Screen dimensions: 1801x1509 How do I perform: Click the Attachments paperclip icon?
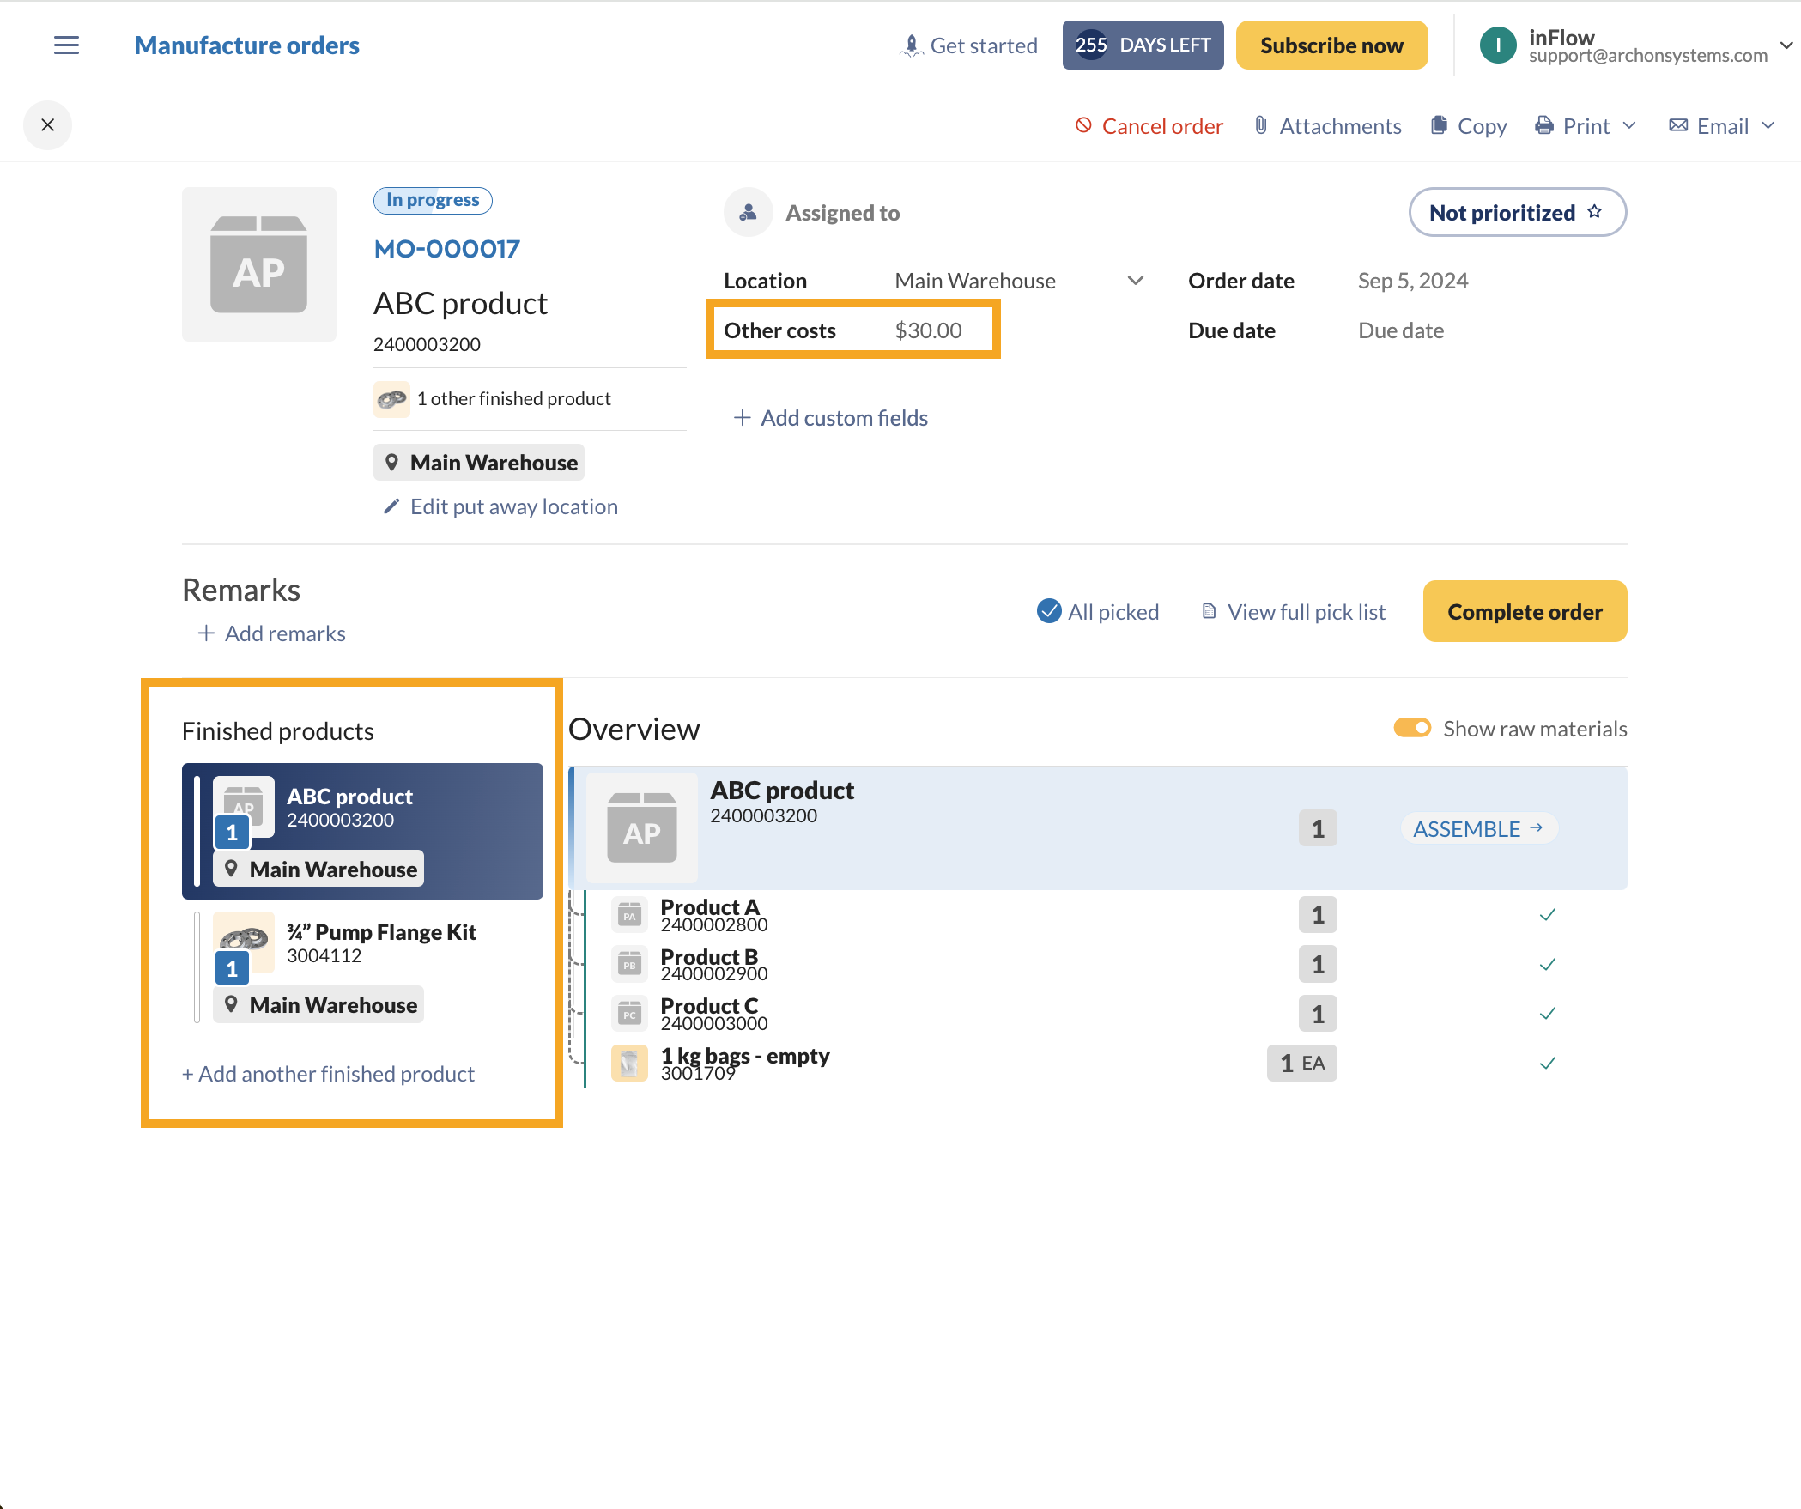coord(1260,126)
